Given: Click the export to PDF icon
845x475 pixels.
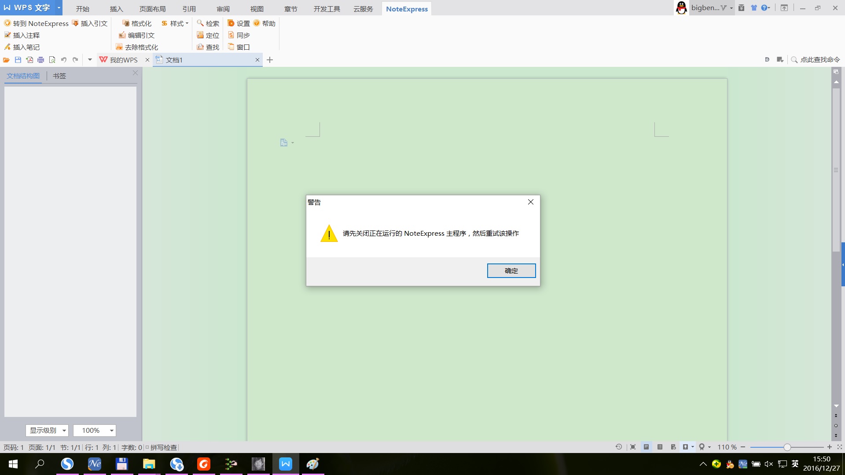Looking at the screenshot, I should pyautogui.click(x=29, y=60).
